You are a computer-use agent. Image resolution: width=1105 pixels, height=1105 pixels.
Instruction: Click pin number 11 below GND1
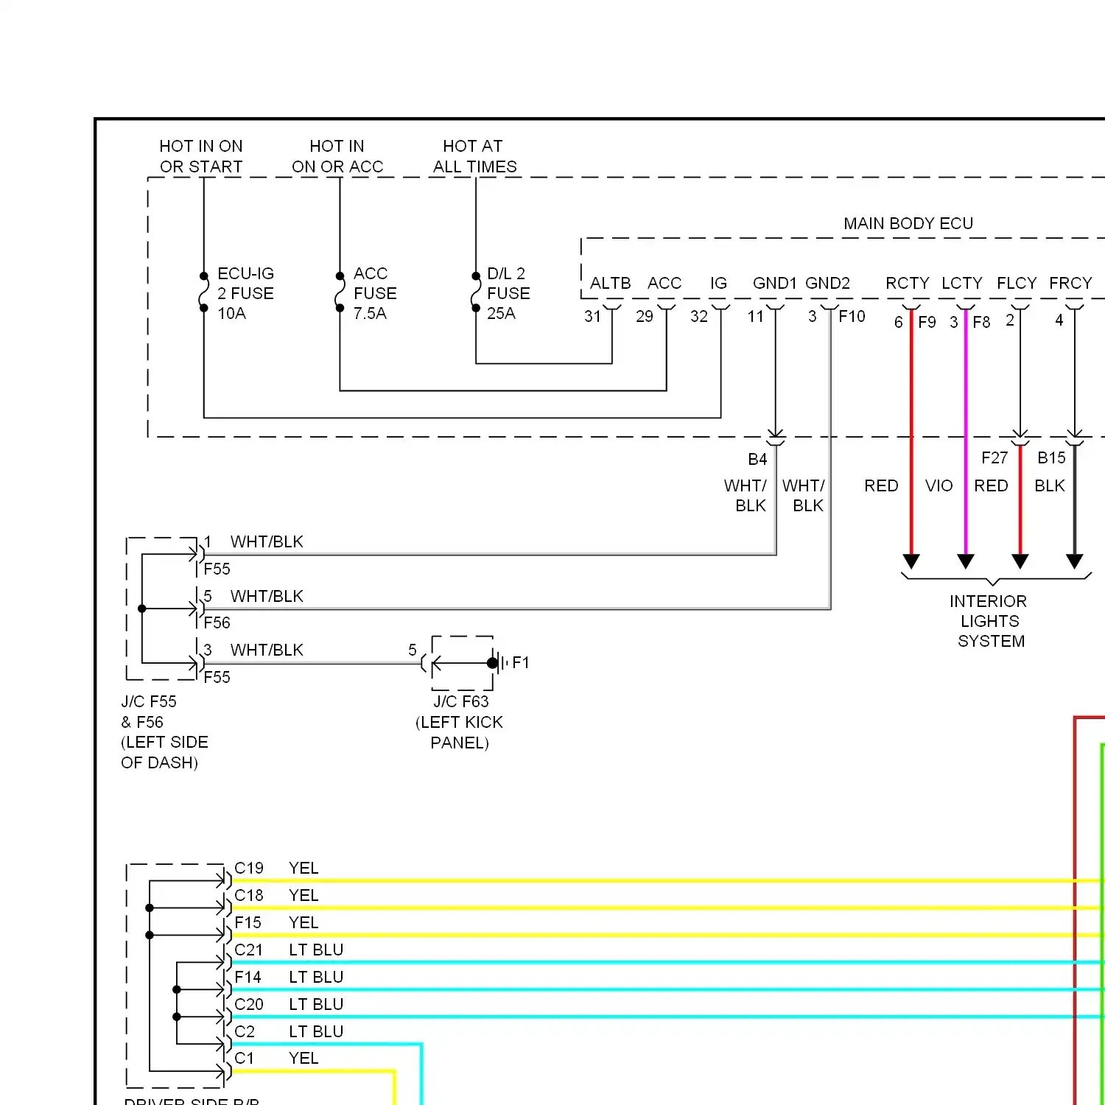click(x=755, y=316)
